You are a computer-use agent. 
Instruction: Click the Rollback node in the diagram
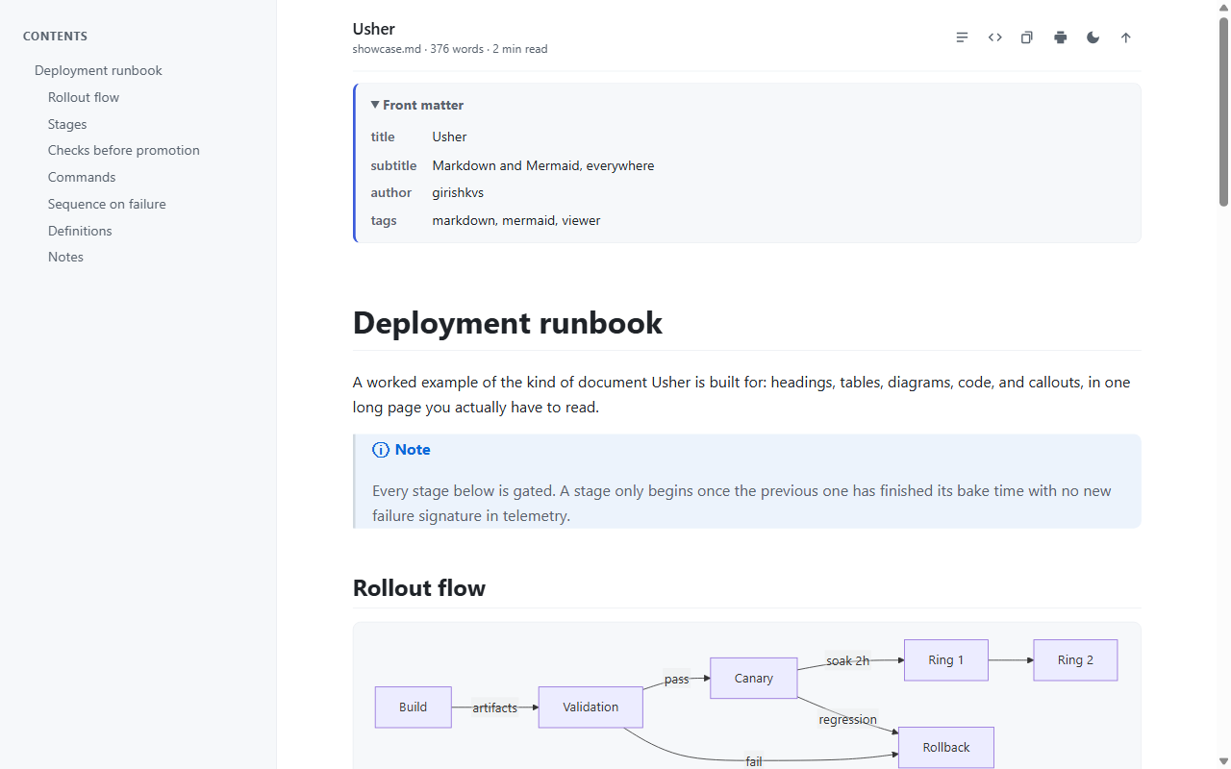click(946, 748)
